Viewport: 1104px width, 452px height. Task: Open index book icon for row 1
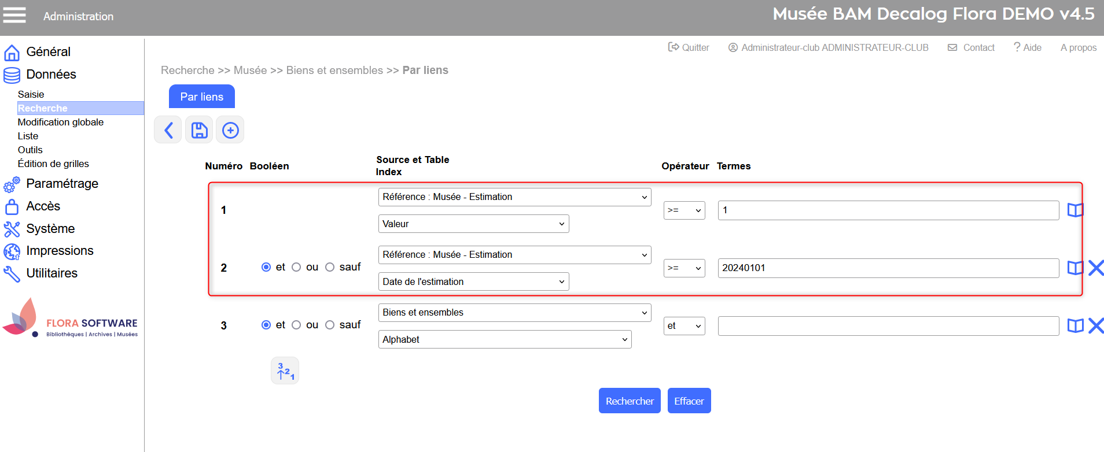click(1074, 210)
